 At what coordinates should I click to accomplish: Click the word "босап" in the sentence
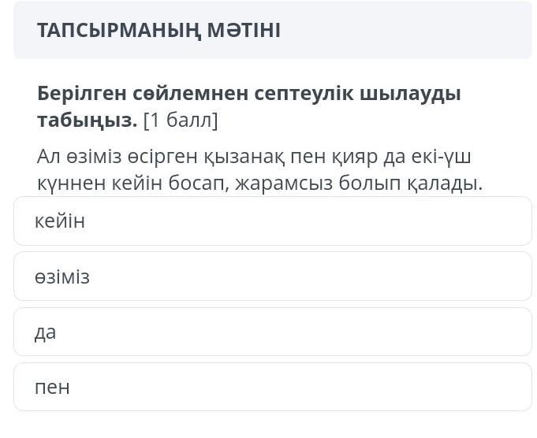197,184
